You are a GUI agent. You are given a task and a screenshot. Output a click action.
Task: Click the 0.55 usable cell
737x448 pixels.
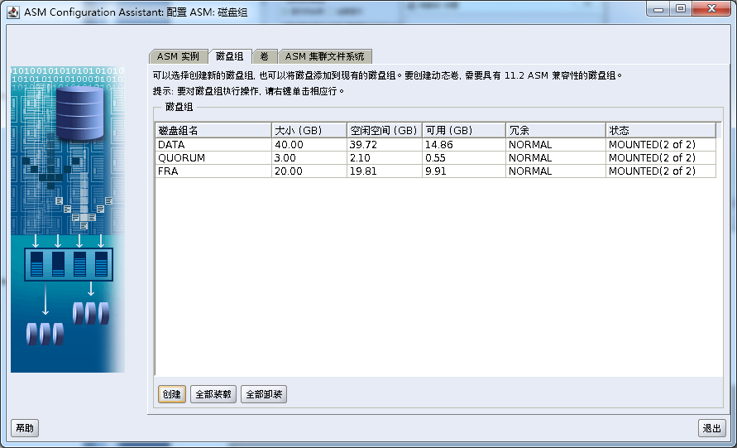pyautogui.click(x=463, y=157)
